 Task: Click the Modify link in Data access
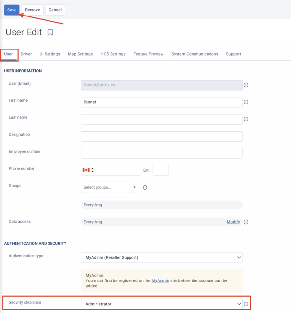(233, 222)
